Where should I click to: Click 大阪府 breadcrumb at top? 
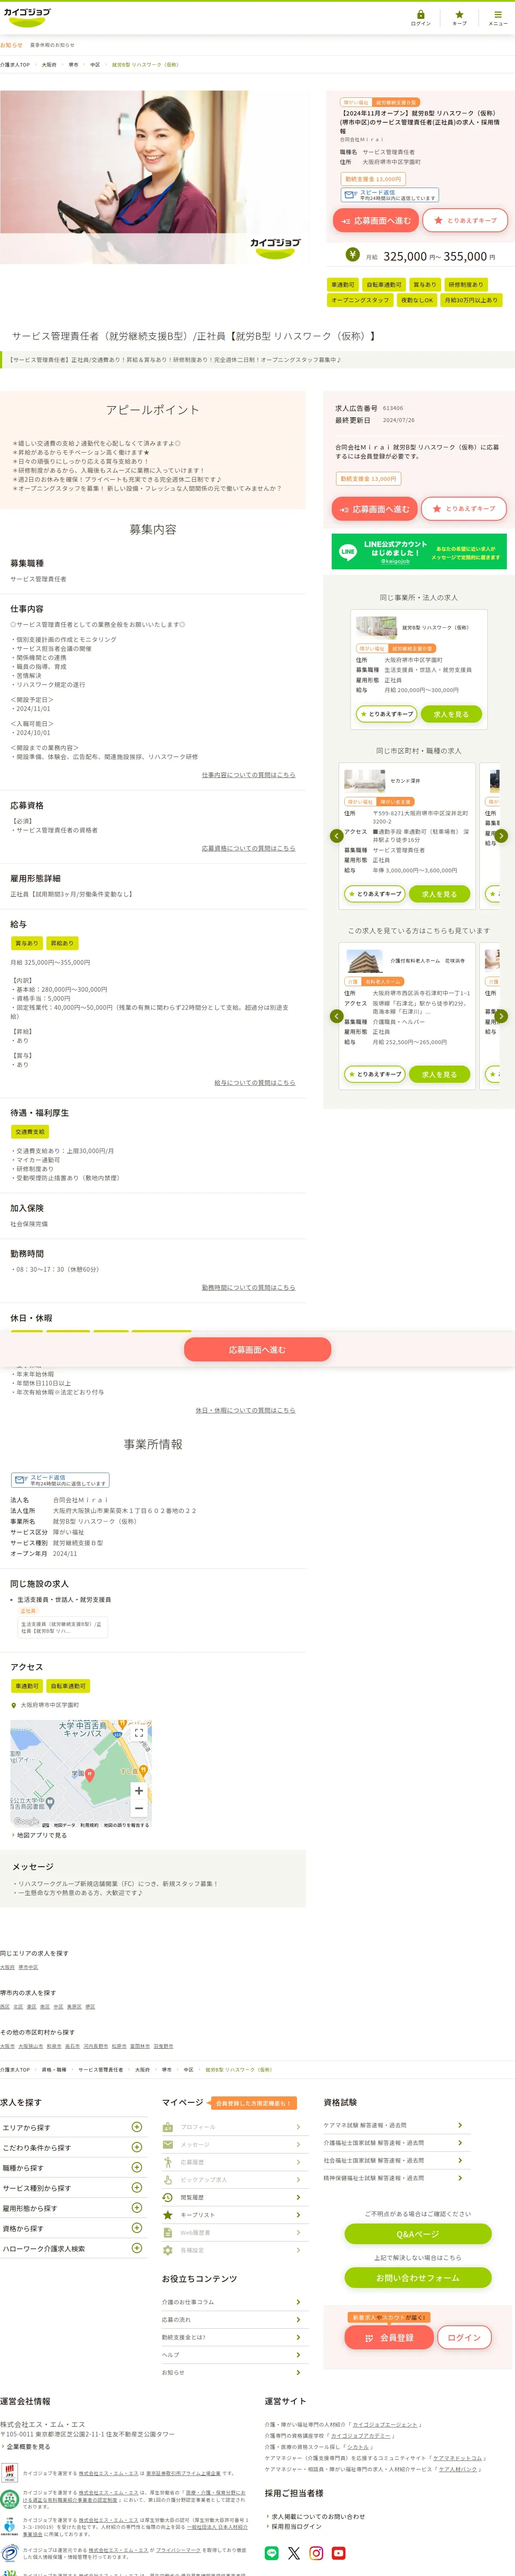(x=49, y=64)
